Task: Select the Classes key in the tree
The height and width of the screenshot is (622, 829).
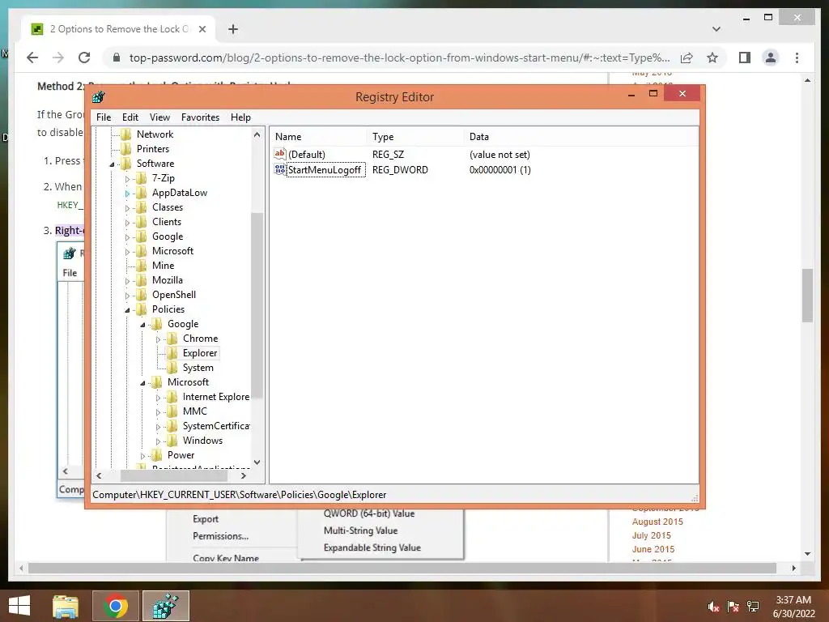Action: [x=167, y=207]
